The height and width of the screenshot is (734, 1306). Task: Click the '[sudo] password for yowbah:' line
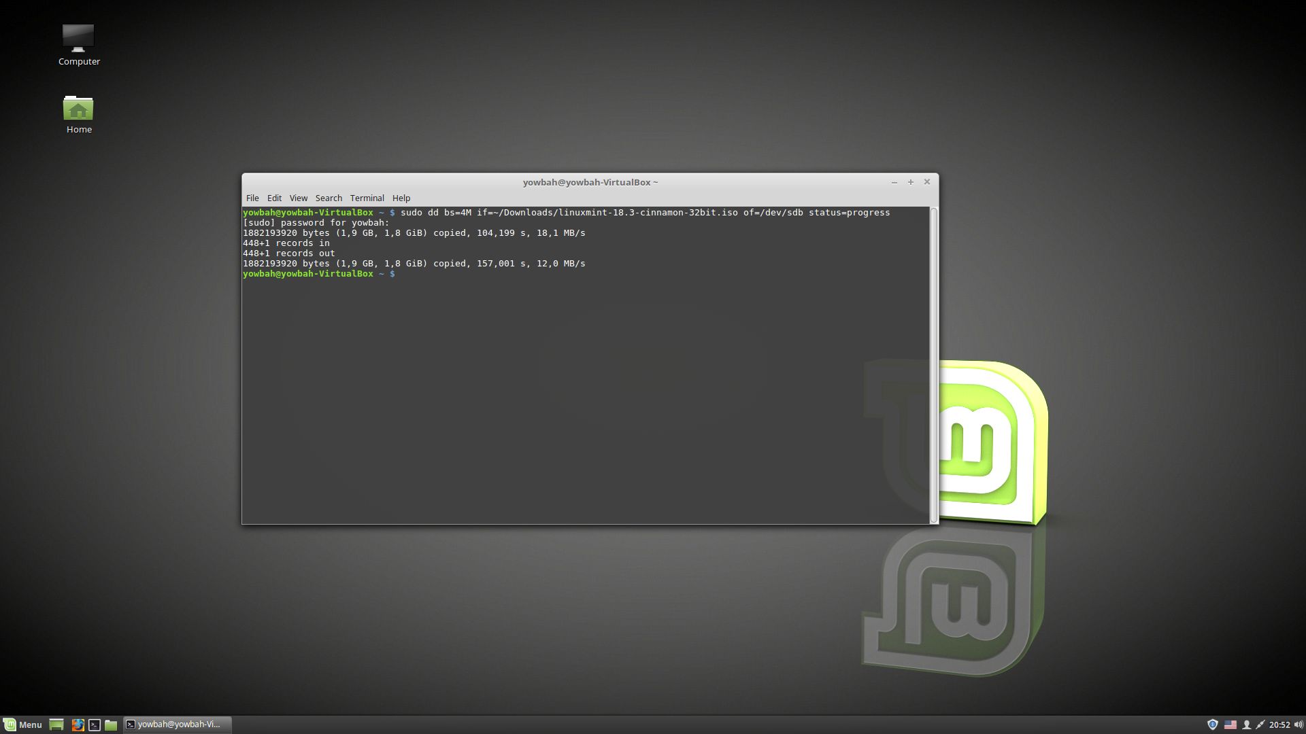point(316,223)
